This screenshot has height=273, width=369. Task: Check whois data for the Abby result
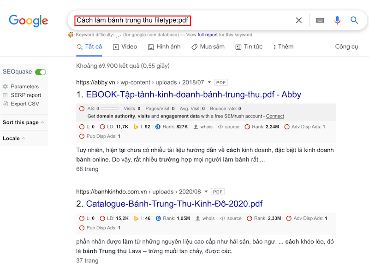(201, 127)
